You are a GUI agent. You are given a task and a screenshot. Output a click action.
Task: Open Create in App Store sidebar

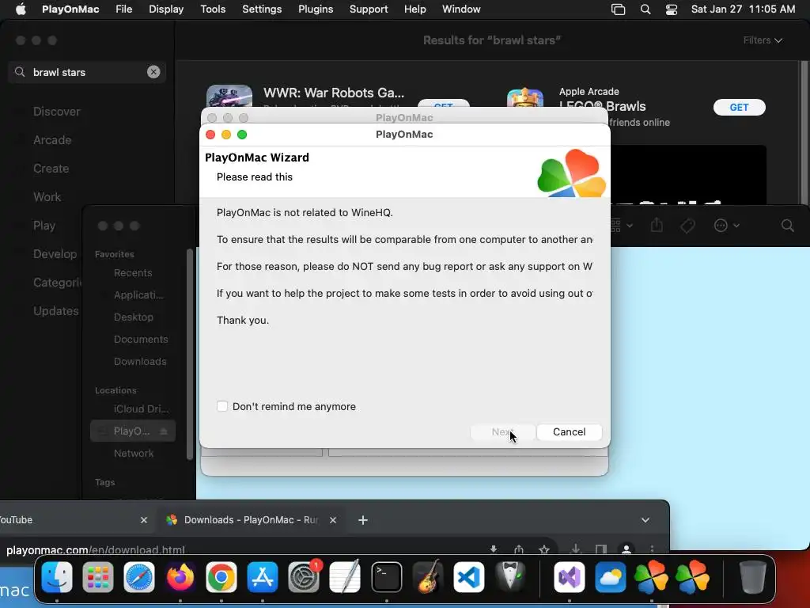click(x=51, y=169)
